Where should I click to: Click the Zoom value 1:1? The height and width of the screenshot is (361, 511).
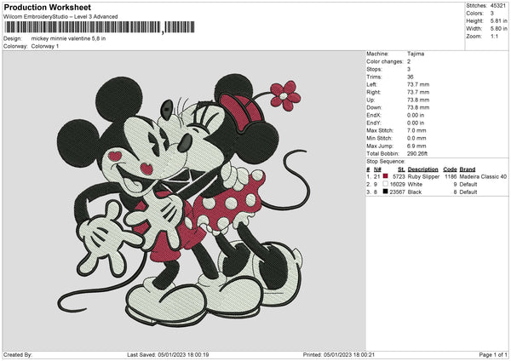tap(494, 37)
